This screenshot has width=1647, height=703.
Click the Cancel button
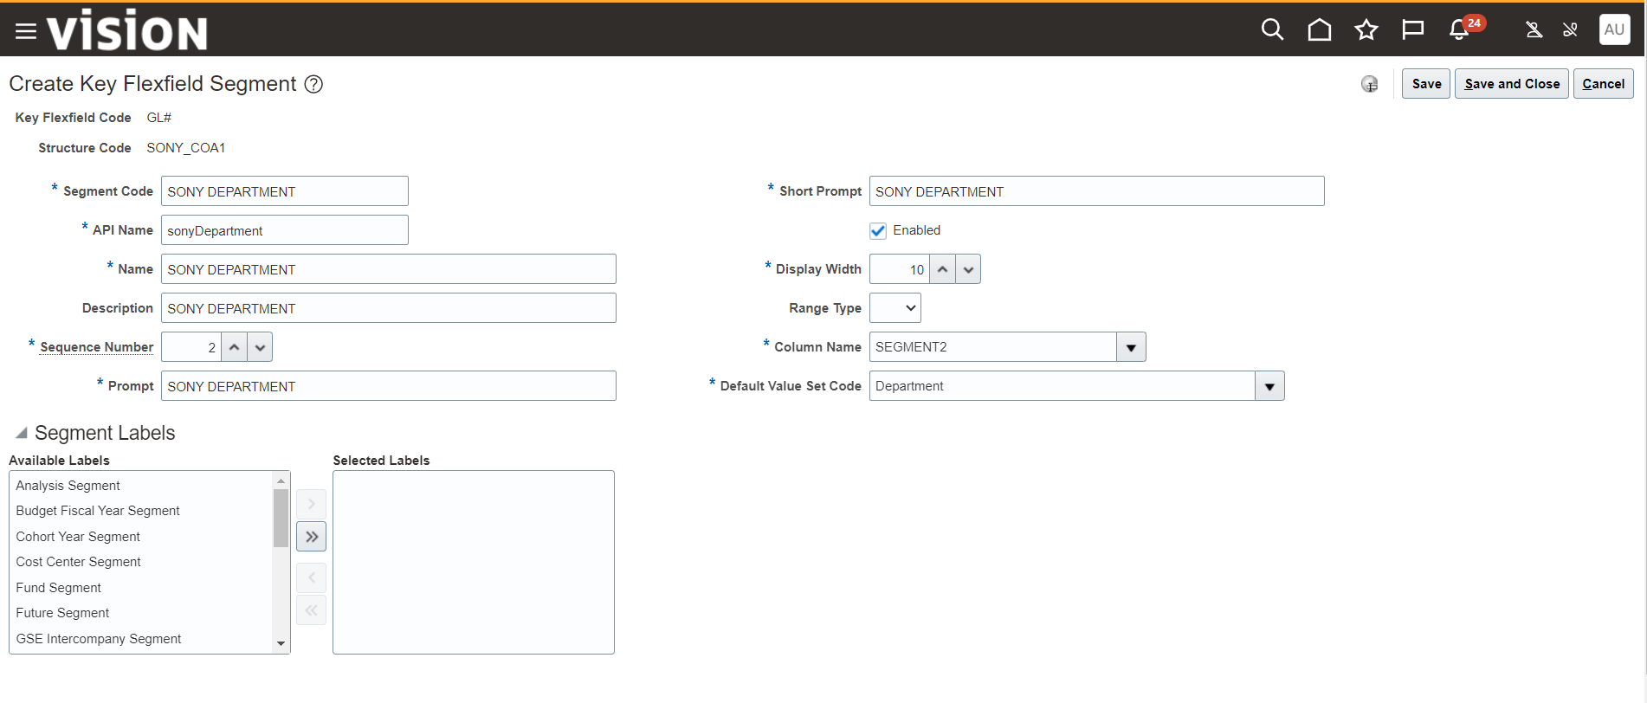coord(1603,84)
